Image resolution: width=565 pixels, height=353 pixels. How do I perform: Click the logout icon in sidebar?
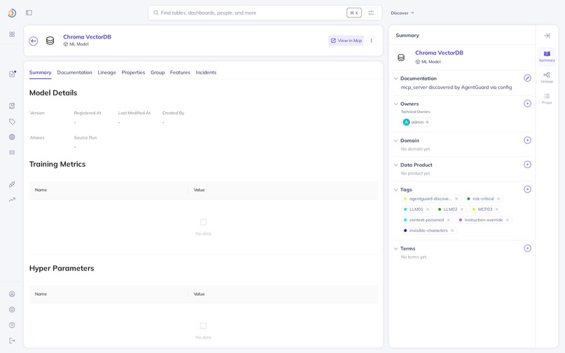coord(12,340)
